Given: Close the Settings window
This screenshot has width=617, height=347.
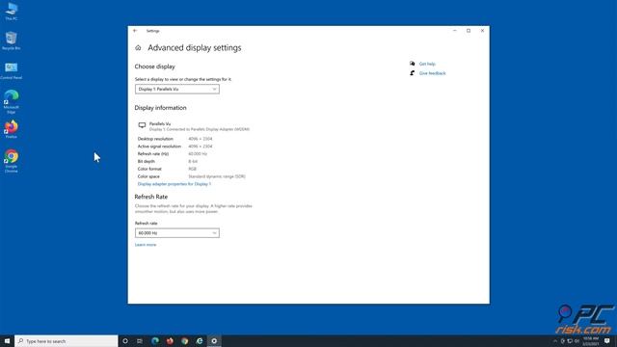Looking at the screenshot, I should point(482,31).
